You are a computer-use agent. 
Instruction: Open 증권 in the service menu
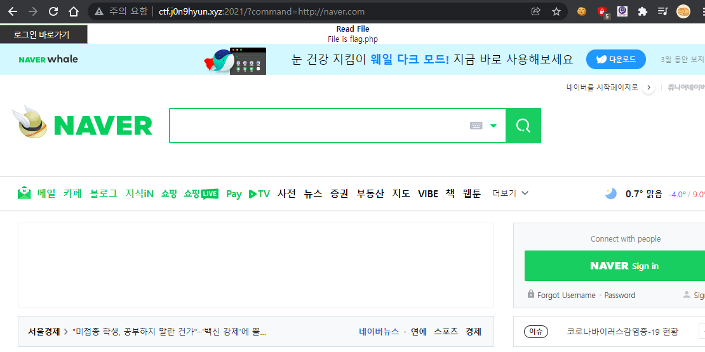pyautogui.click(x=339, y=193)
